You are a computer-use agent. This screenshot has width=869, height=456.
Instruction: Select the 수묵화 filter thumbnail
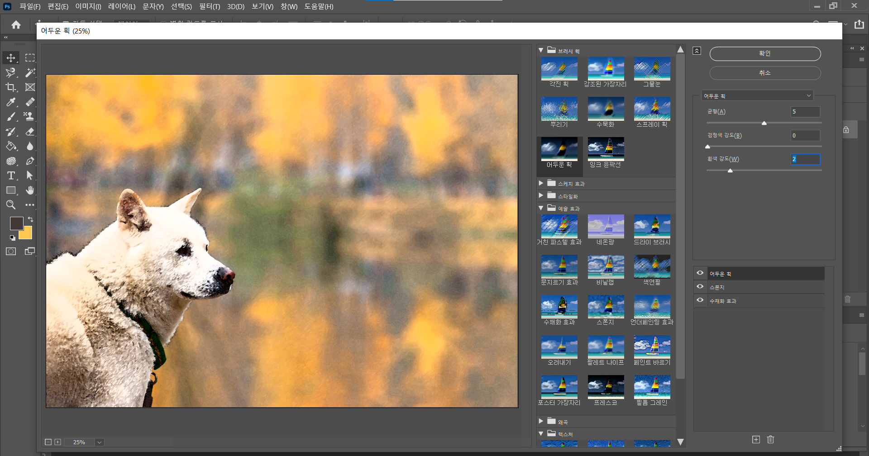click(606, 109)
